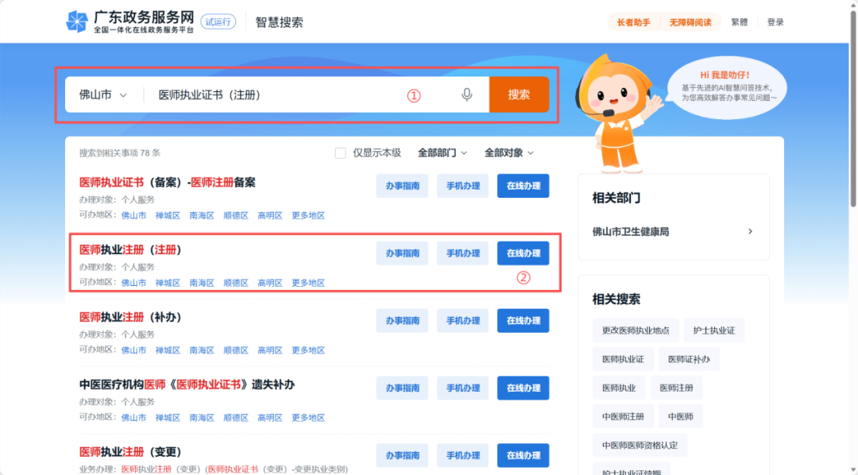Open the 佛山市 city dropdown
858x475 pixels.
click(102, 95)
